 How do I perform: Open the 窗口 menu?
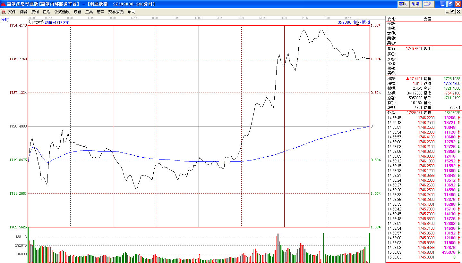100,12
